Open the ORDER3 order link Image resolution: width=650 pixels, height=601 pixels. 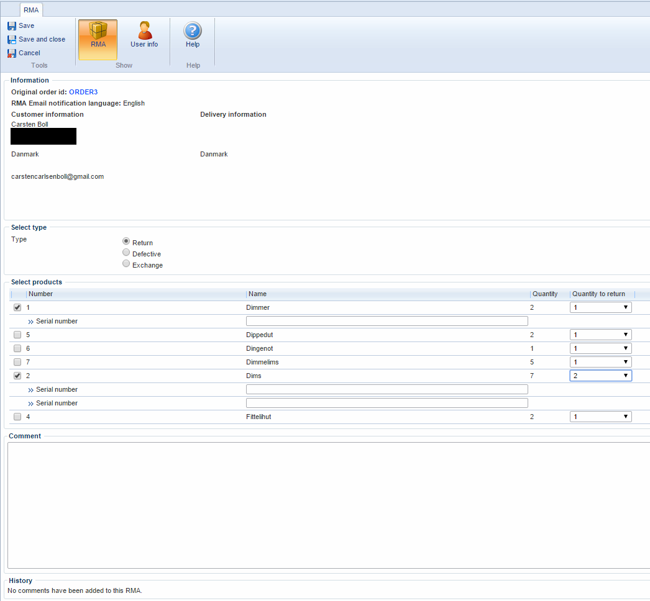83,92
